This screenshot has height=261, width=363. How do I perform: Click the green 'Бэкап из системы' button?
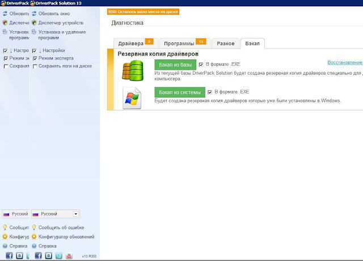(x=180, y=92)
